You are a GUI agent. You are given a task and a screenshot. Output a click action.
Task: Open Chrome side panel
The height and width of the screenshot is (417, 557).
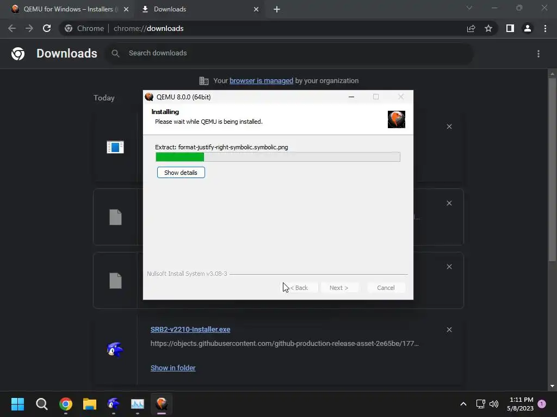point(510,28)
